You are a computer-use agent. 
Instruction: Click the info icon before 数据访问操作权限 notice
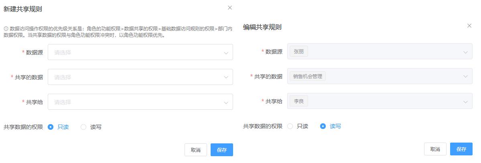[6, 28]
